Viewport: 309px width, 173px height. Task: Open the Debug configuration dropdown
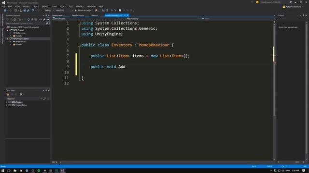[x=49, y=11]
